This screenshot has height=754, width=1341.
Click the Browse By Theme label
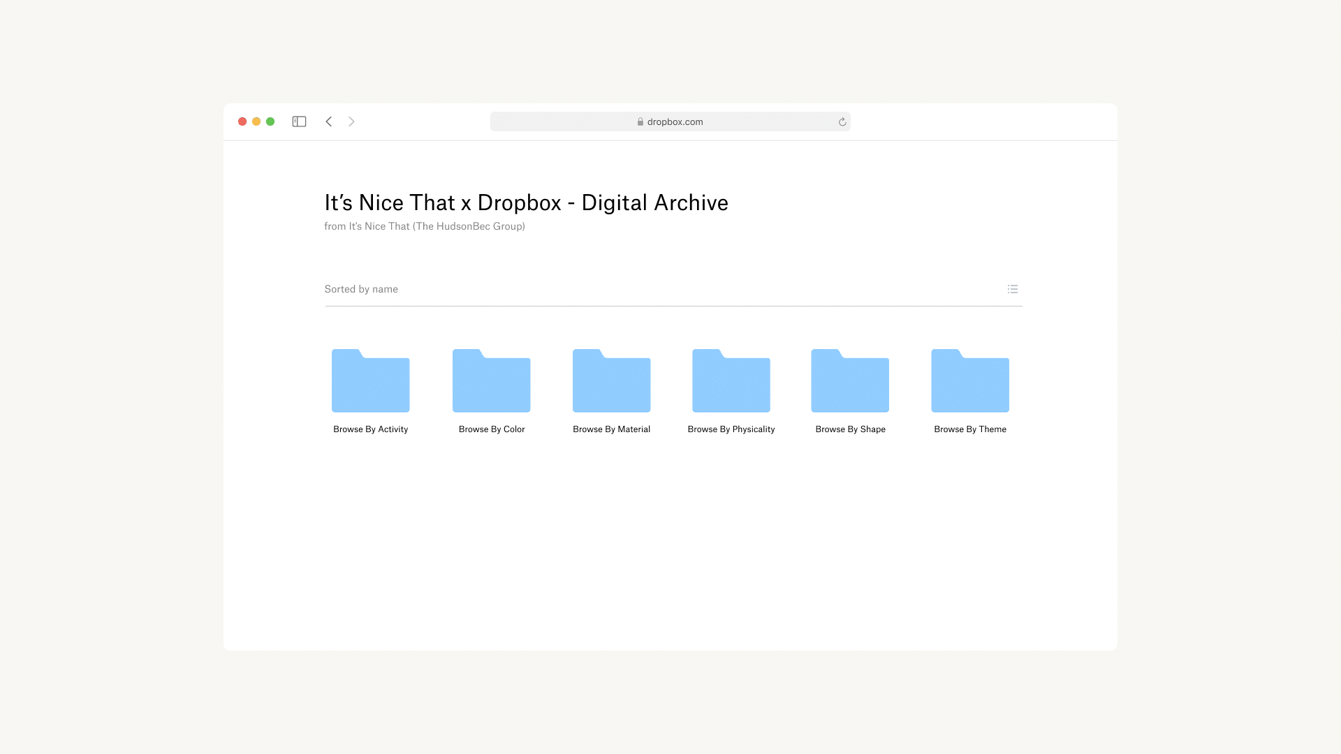pyautogui.click(x=969, y=429)
